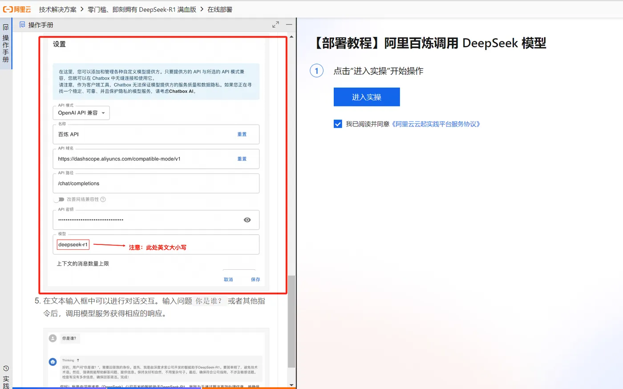Click the 名称 field containing 百炼 API
This screenshot has height=389, width=623.
(x=156, y=134)
